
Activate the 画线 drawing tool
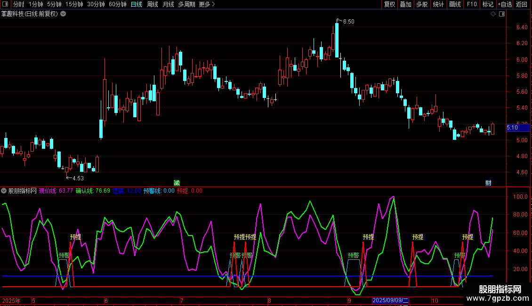(455, 4)
